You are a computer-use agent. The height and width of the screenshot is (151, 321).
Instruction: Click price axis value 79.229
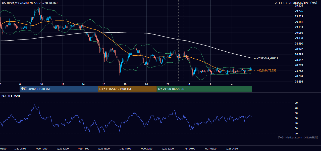299,16
